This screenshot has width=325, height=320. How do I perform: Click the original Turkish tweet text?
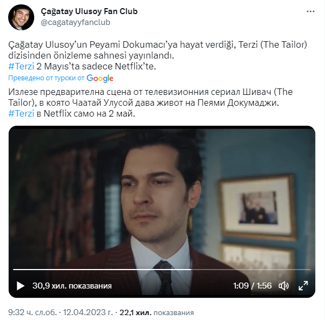[158, 55]
